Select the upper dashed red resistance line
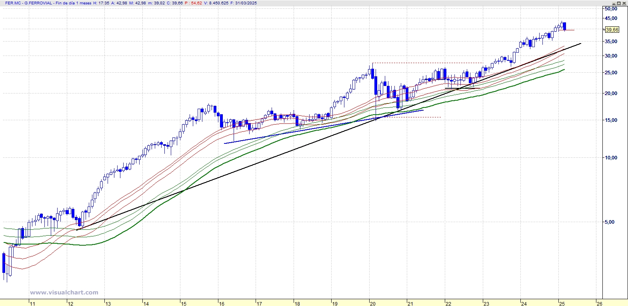The width and height of the screenshot is (628, 306). pyautogui.click(x=428, y=63)
